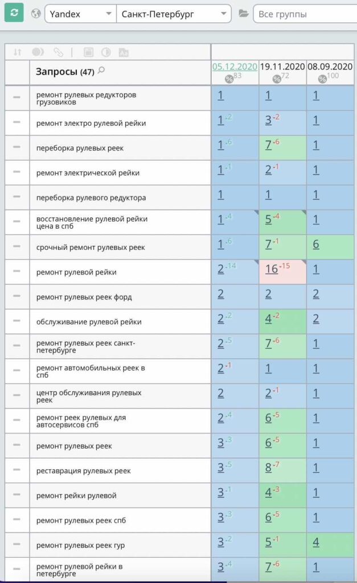This screenshot has height=583, width=357.
Task: Click position 16 for ремонт рулевой рейки
Action: click(x=272, y=269)
